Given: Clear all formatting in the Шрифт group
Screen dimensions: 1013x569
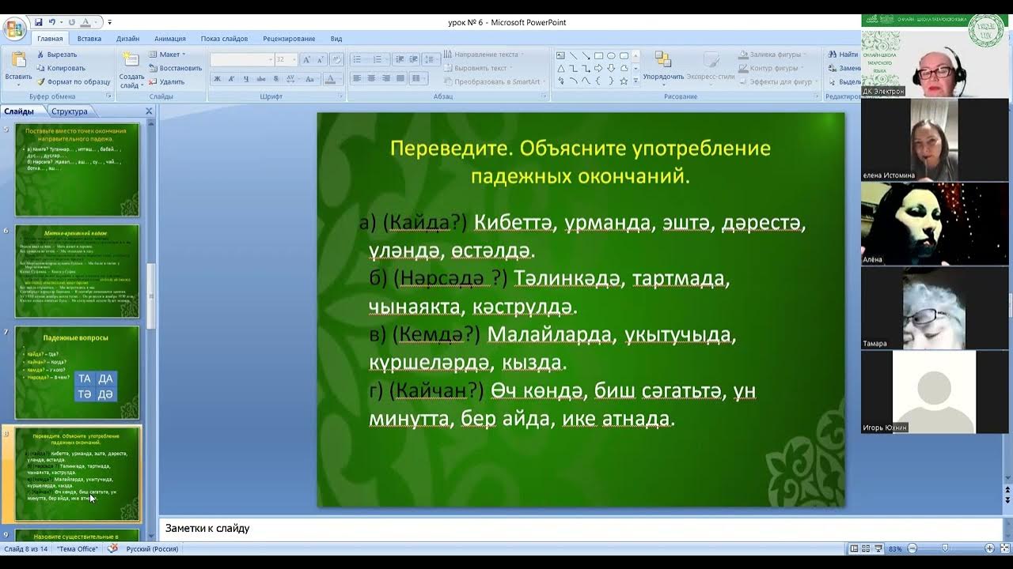Looking at the screenshot, I should (x=336, y=60).
